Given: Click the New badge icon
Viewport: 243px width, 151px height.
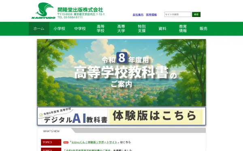Looking at the screenshot, I should (x=66, y=143).
